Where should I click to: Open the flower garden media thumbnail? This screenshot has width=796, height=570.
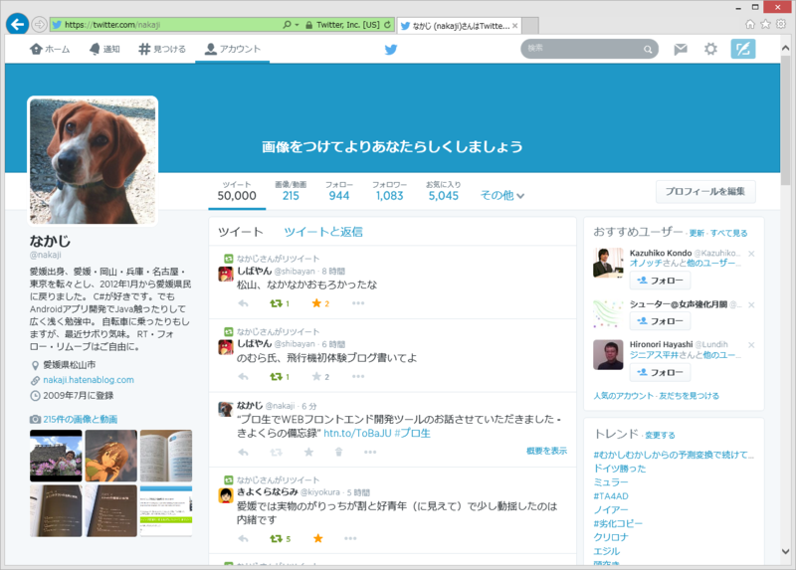pyautogui.click(x=56, y=456)
